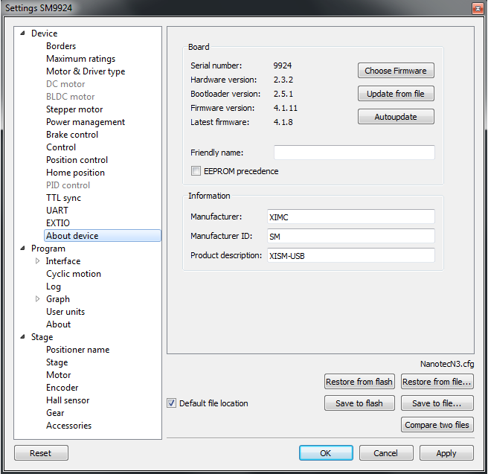Expand the Graph tree node
Image resolution: width=488 pixels, height=474 pixels.
[x=38, y=299]
